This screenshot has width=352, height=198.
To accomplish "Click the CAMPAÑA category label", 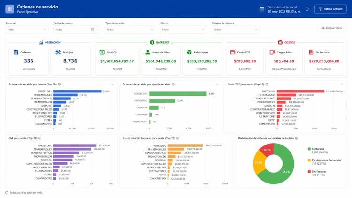I will (x=142, y=114).
